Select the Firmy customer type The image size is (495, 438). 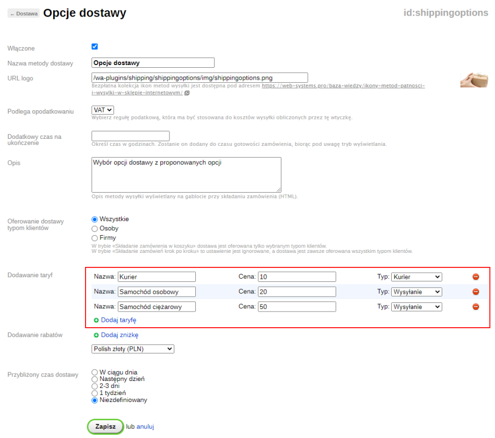click(x=95, y=238)
